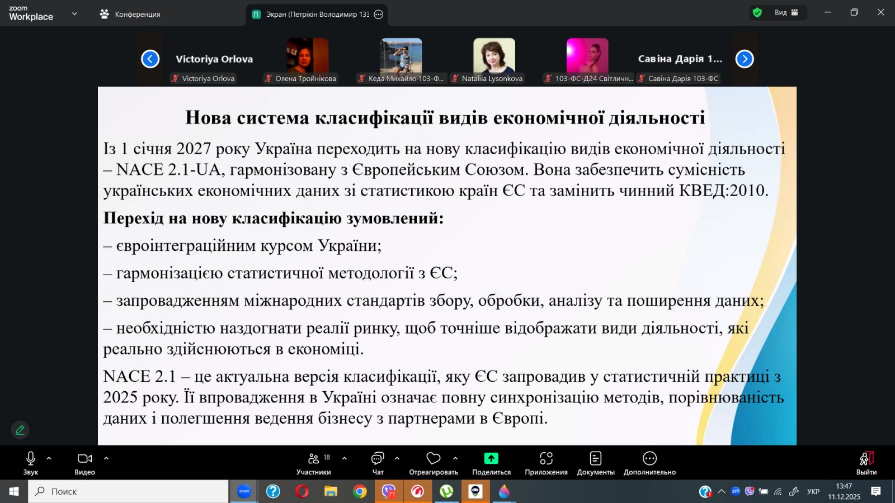This screenshot has width=895, height=503.
Task: Open the Чат chat panel
Action: click(x=378, y=463)
